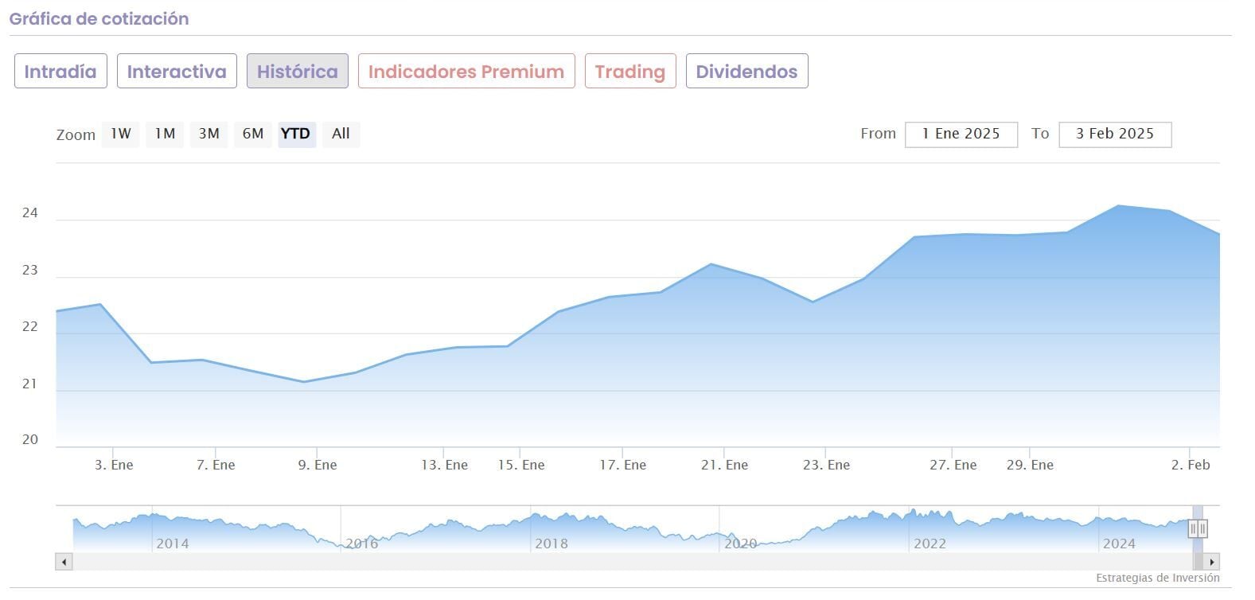This screenshot has height=600, width=1255.
Task: Open the Interactiva chart tab
Action: [x=177, y=72]
